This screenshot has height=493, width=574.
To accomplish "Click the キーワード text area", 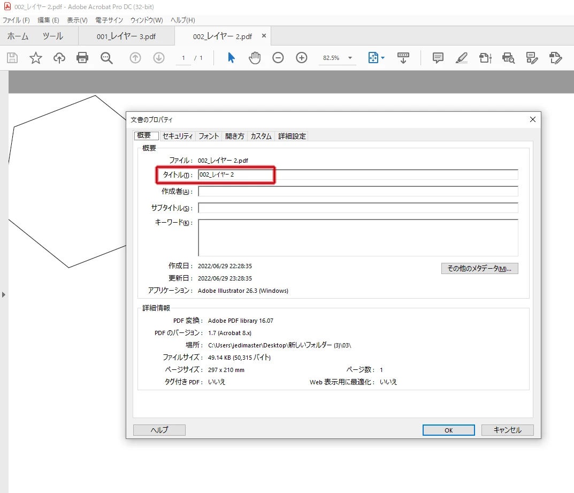I will (x=358, y=238).
